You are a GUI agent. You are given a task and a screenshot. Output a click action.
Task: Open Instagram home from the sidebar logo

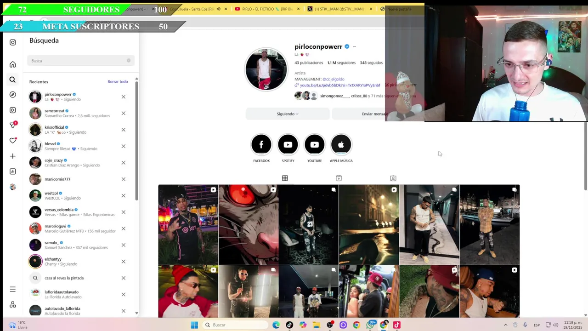point(13,42)
